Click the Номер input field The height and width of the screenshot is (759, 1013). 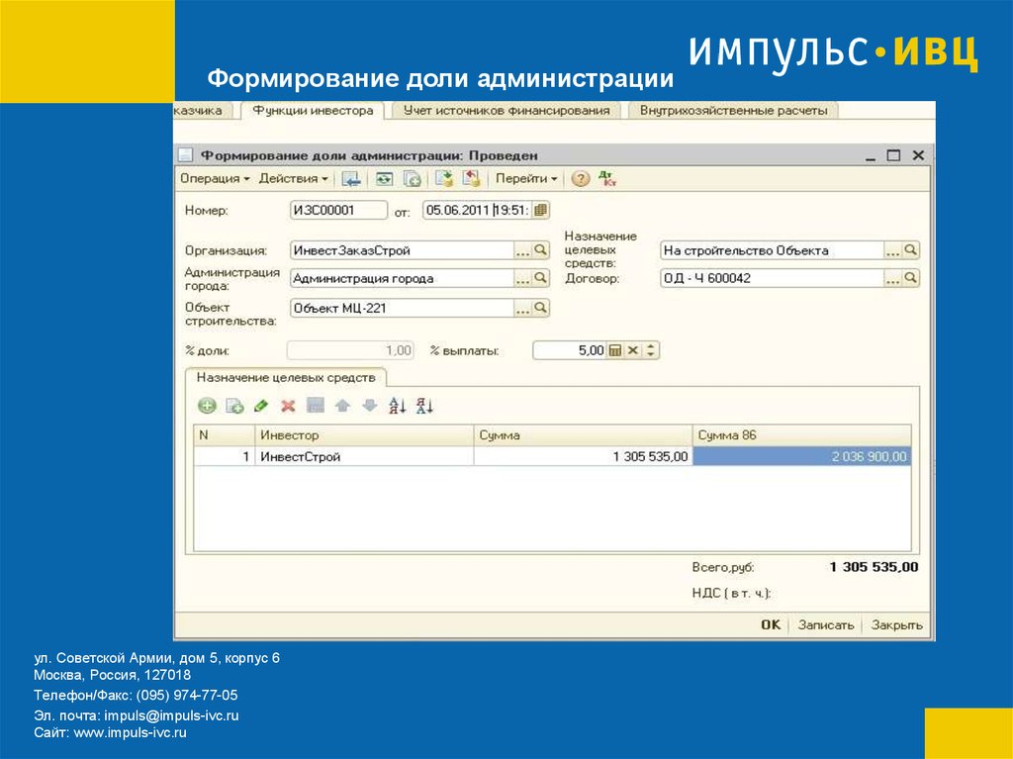[x=337, y=210]
